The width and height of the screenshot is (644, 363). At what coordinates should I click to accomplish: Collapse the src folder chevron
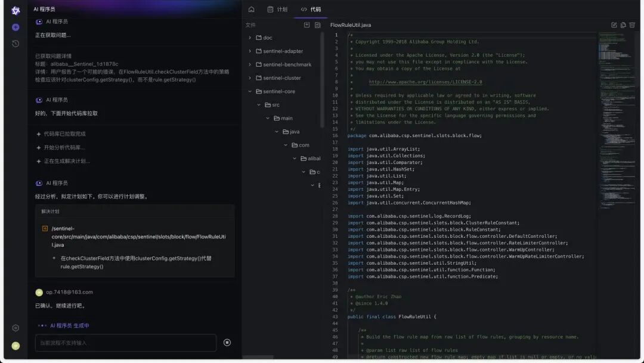pos(259,105)
